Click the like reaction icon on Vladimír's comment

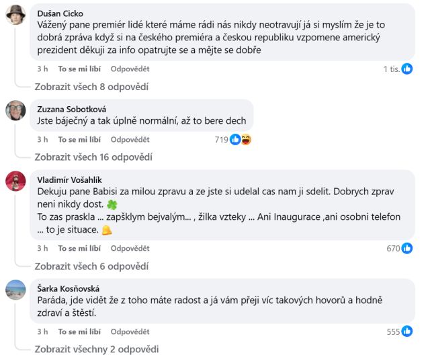tap(407, 249)
